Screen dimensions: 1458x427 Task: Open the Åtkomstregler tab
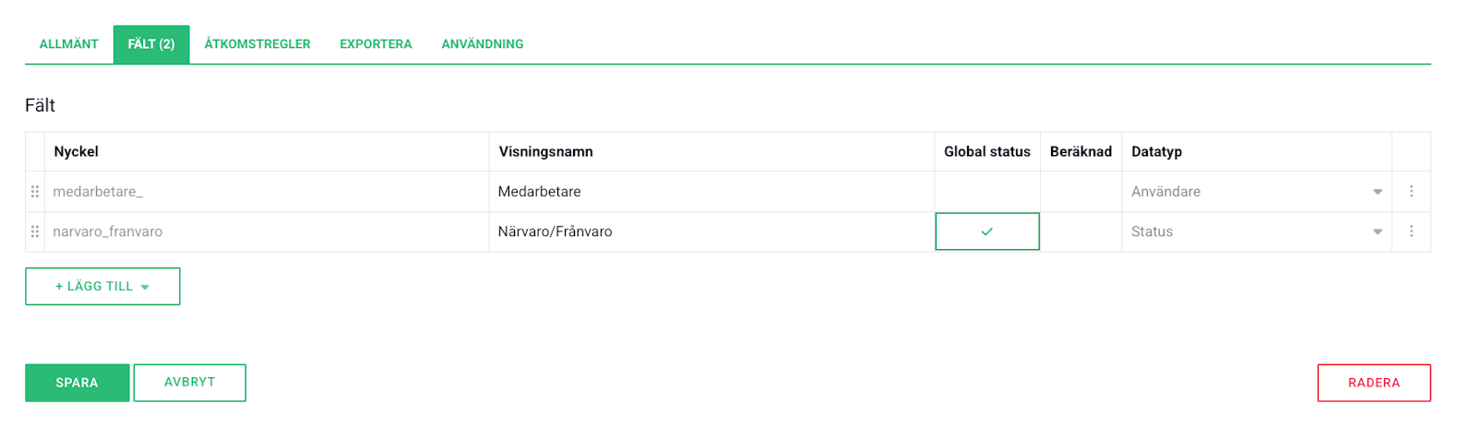257,44
